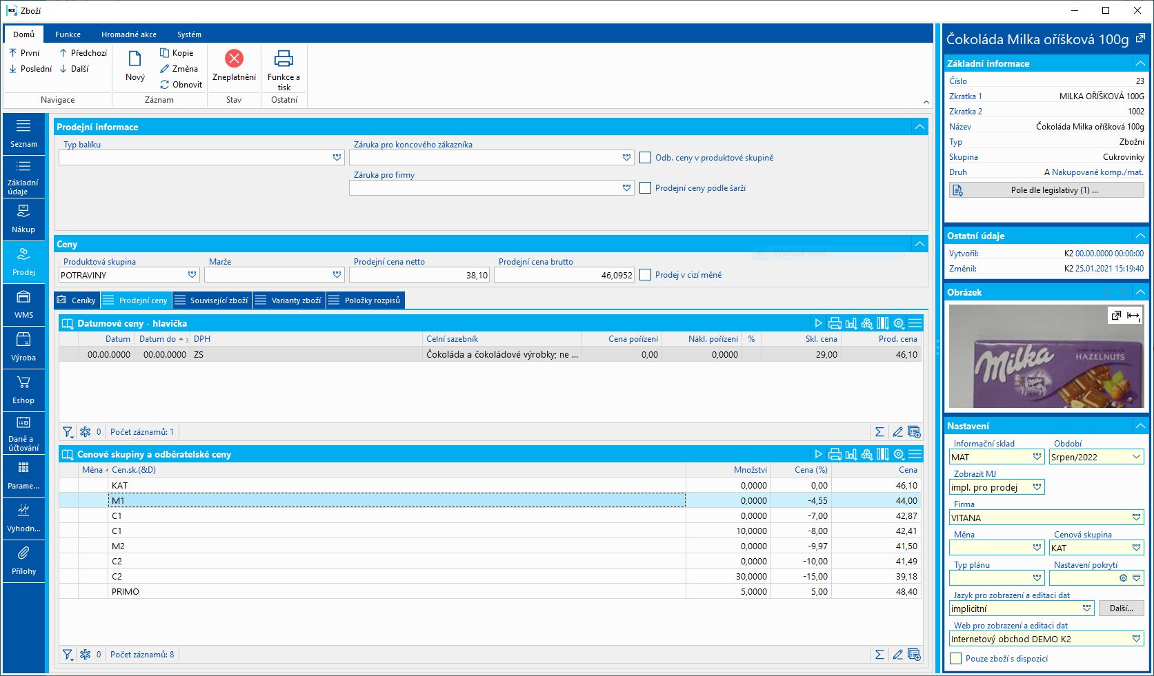
Task: Select the Související zboží tab
Action: [212, 300]
